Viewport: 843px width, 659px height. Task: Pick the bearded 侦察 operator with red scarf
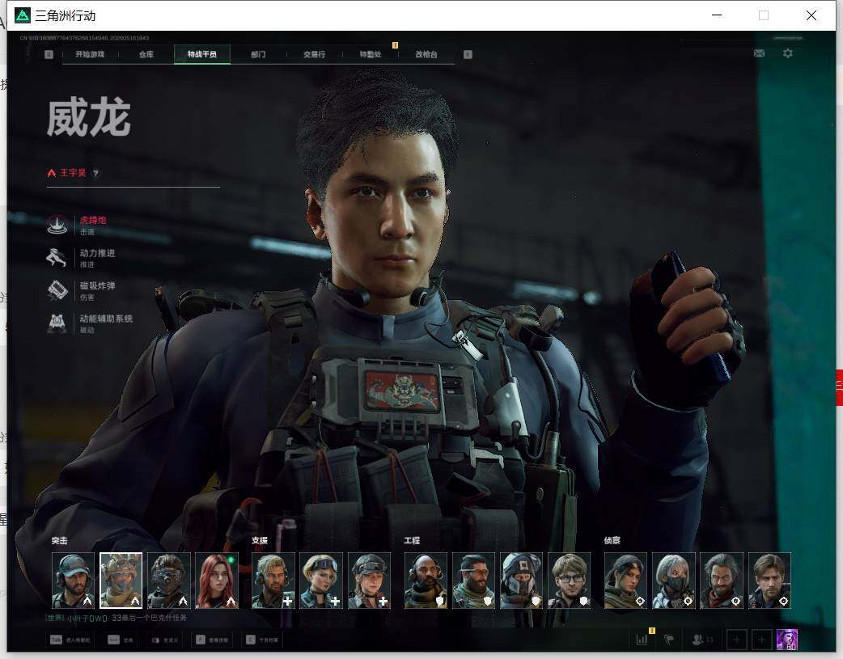(x=722, y=581)
